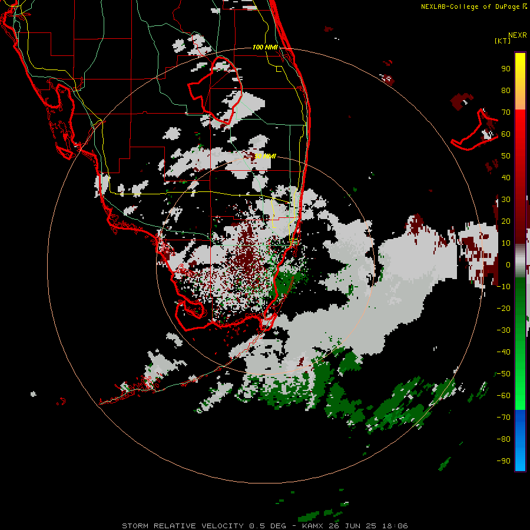Click the Storm Relative Velocity caption at bottom
Image resolution: width=530 pixels, height=530 pixels.
264,526
